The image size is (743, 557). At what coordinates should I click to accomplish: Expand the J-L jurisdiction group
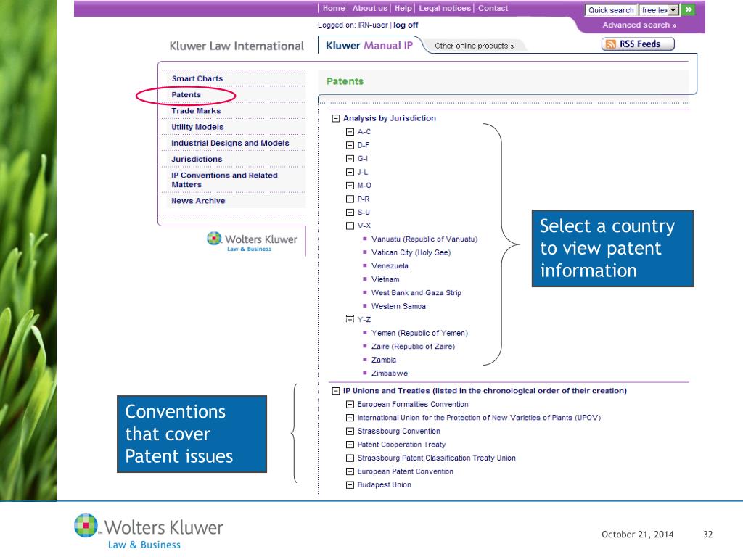click(x=350, y=172)
